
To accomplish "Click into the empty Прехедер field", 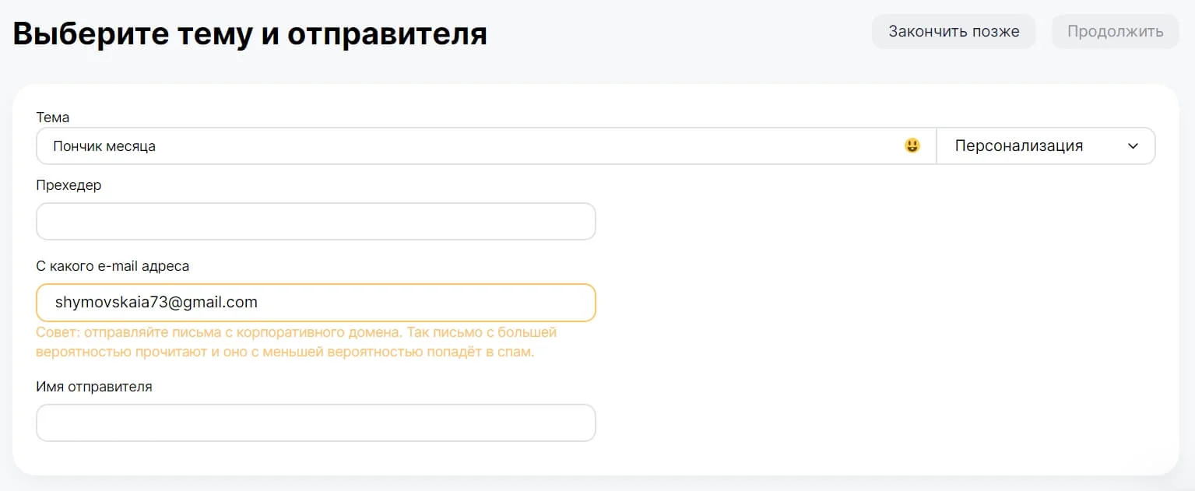I will pyautogui.click(x=316, y=222).
